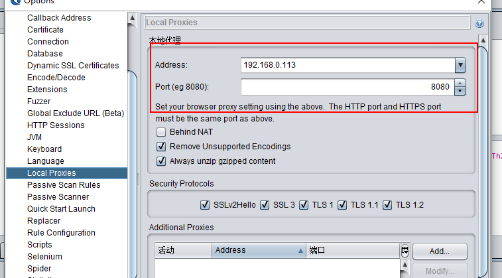
Task: Click the Modify... button
Action: 440,271
